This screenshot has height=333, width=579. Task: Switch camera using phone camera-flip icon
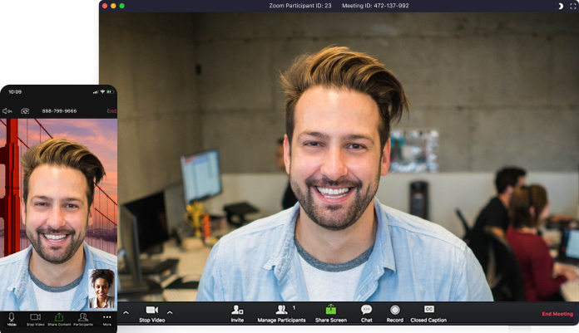[x=25, y=111]
